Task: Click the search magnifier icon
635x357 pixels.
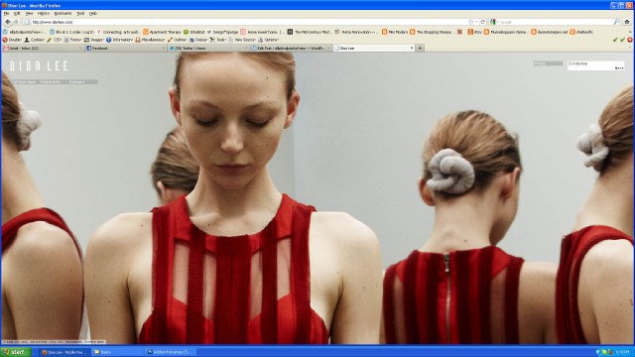Action: [616, 22]
